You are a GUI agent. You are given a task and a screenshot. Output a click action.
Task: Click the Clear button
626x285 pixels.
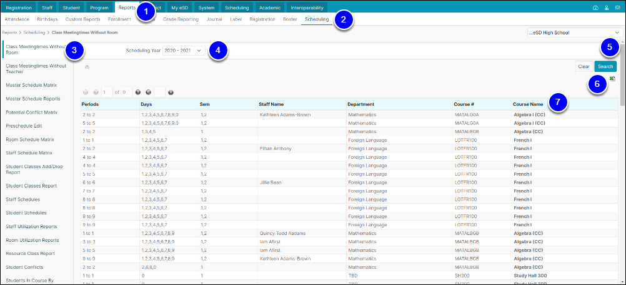[x=584, y=67]
